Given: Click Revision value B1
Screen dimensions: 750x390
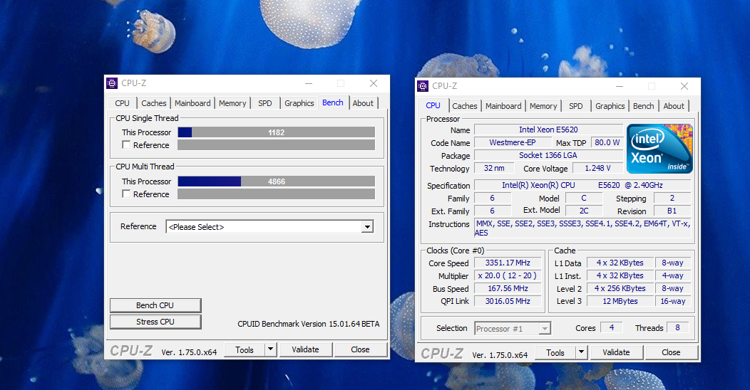Looking at the screenshot, I should [672, 211].
